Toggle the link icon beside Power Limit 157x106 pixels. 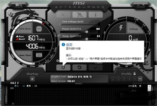point(59,35)
